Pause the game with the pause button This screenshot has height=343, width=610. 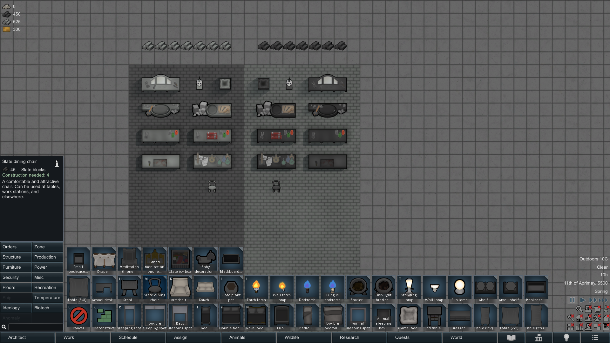572,300
